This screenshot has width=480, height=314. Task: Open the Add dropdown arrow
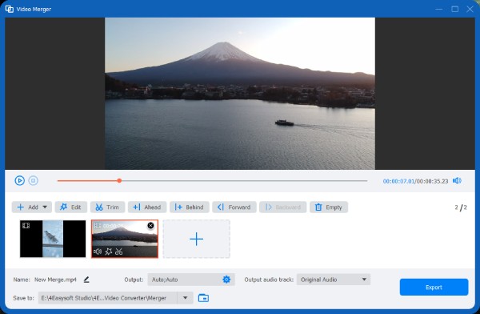[x=45, y=207]
